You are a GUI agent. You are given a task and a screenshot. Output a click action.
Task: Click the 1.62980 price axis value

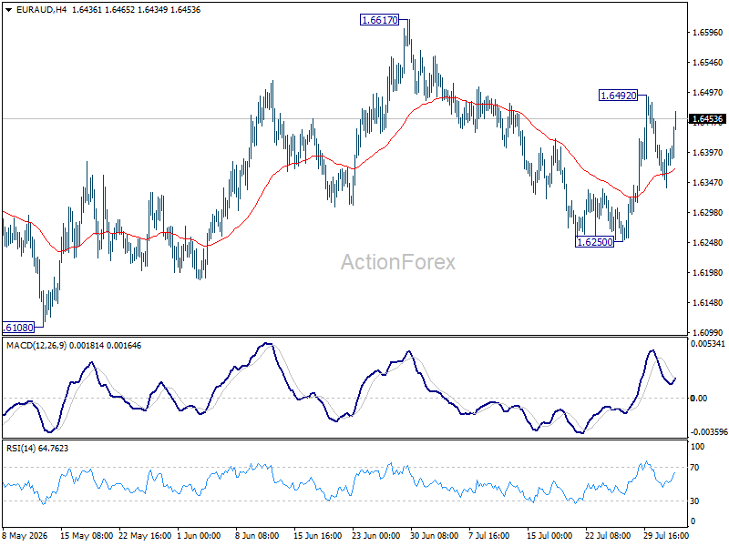point(708,213)
